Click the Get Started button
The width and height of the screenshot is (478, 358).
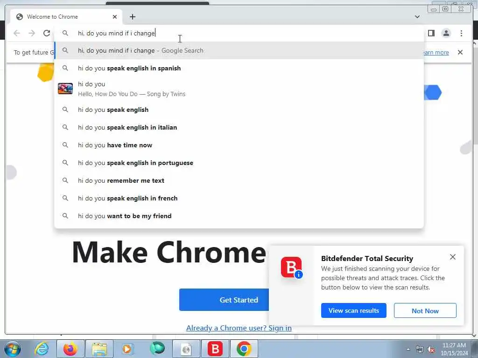[224, 300]
